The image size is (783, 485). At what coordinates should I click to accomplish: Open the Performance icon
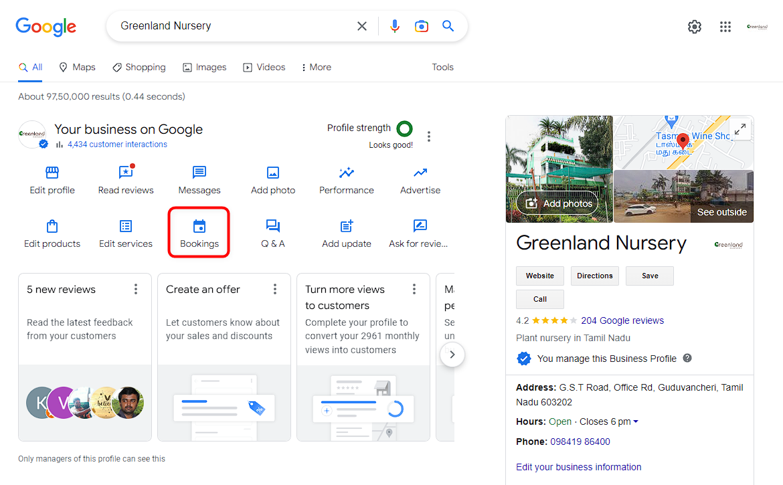pos(347,173)
